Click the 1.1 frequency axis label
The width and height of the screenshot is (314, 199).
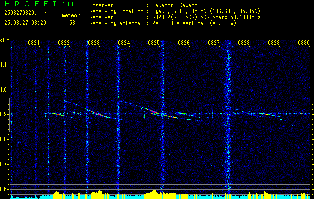point(4,65)
